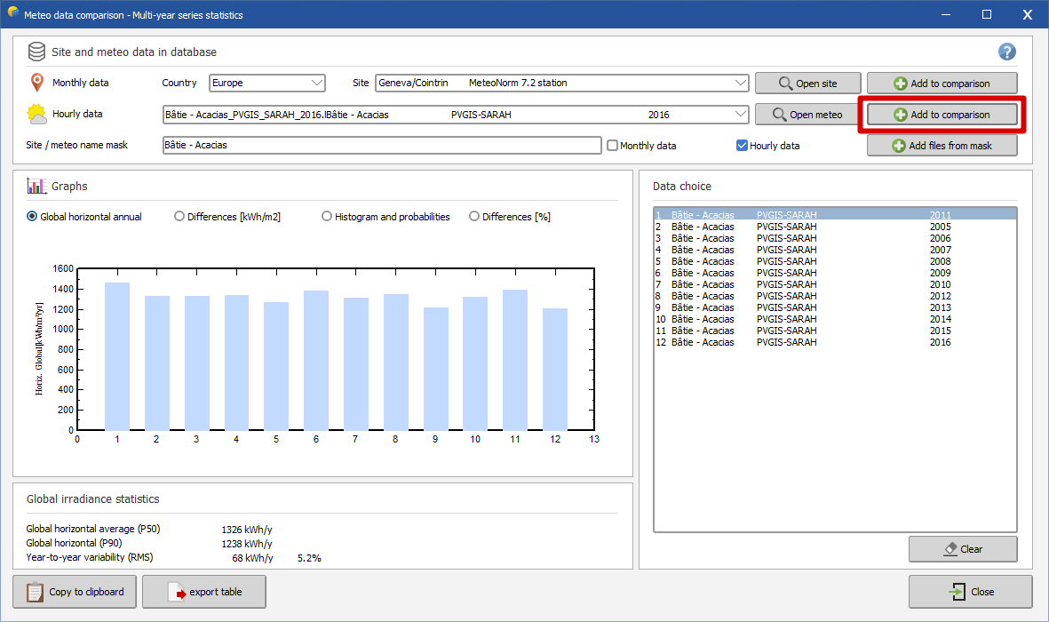Viewport: 1049px width, 622px height.
Task: Click the PVsyst app icon in the title bar
Action: coord(12,12)
